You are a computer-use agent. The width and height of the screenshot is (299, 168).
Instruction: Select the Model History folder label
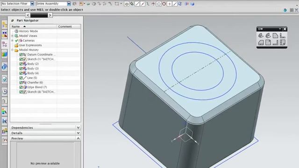point(29,50)
